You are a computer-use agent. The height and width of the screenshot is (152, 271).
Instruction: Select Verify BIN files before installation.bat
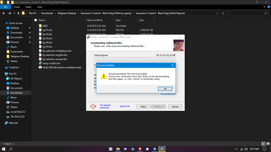click(x=61, y=67)
